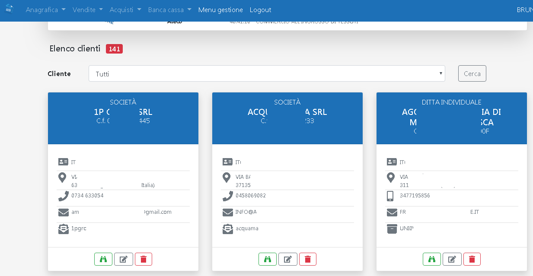Click archive box icon beside UNIO
Screen dimensions: 533x276
click(392, 229)
